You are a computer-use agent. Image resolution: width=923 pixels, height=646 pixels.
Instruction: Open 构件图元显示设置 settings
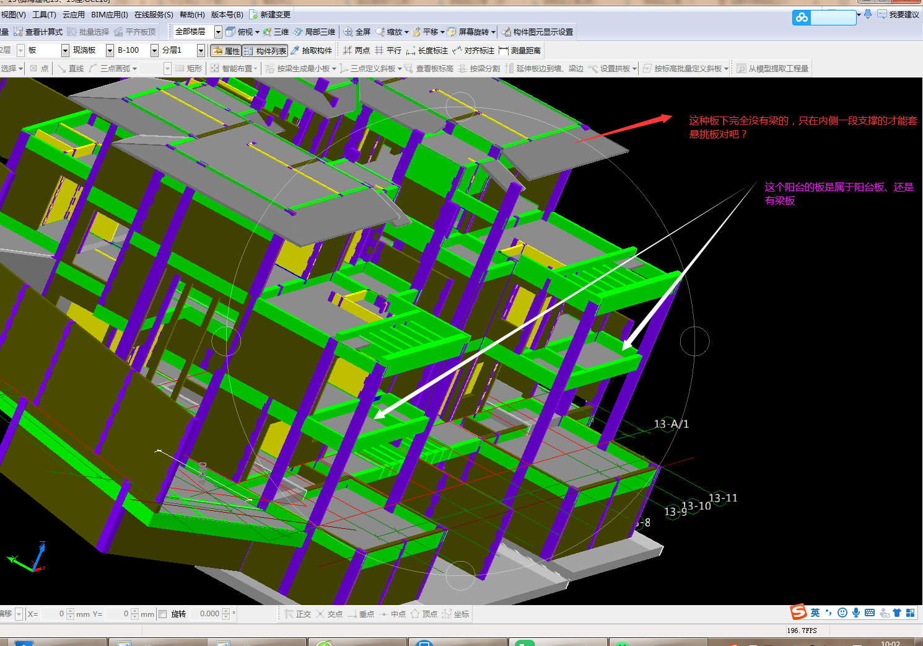[538, 32]
